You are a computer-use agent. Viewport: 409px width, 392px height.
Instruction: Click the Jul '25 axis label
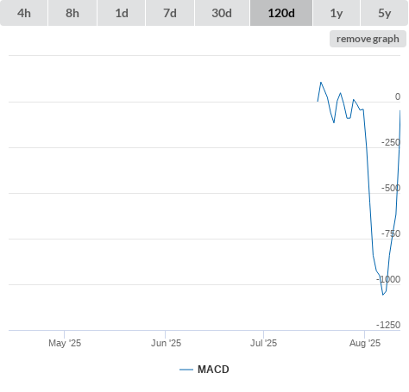[x=263, y=343]
